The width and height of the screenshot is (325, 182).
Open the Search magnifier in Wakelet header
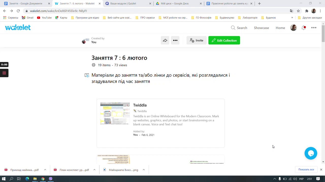click(233, 28)
